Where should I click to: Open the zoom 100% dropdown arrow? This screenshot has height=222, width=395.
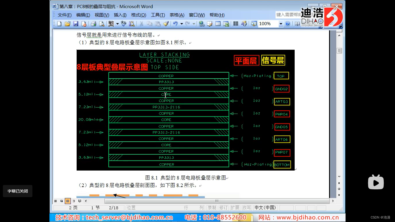[280, 24]
